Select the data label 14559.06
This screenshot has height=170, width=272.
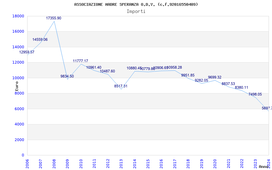click(x=40, y=39)
